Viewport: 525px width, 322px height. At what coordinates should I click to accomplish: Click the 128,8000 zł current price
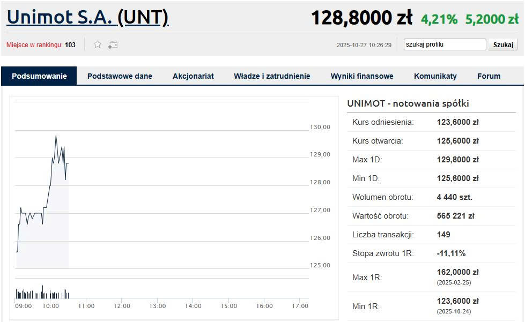coord(361,18)
